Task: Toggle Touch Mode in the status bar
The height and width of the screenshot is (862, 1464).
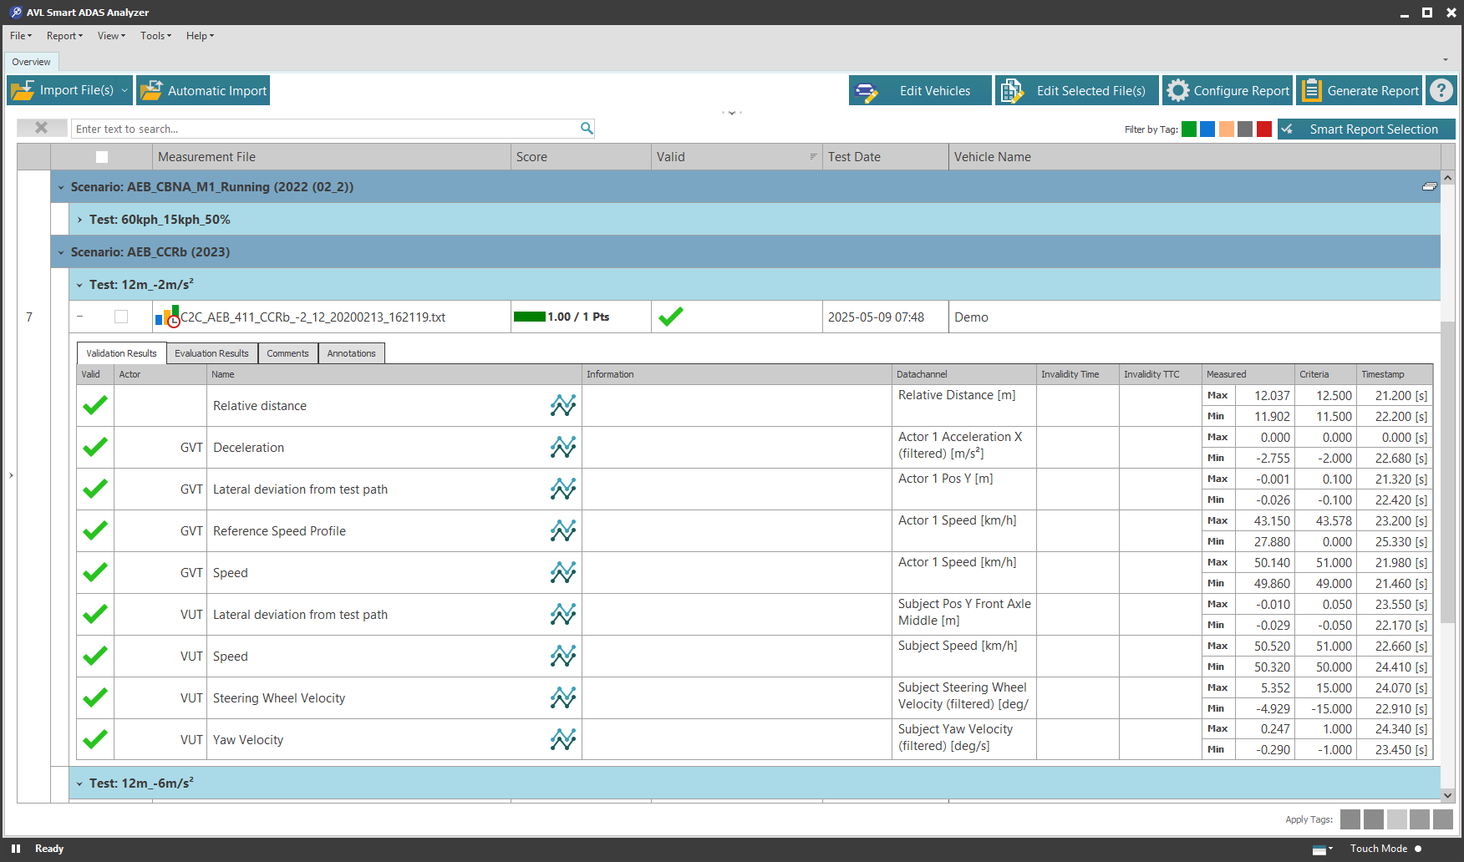Action: click(1418, 849)
